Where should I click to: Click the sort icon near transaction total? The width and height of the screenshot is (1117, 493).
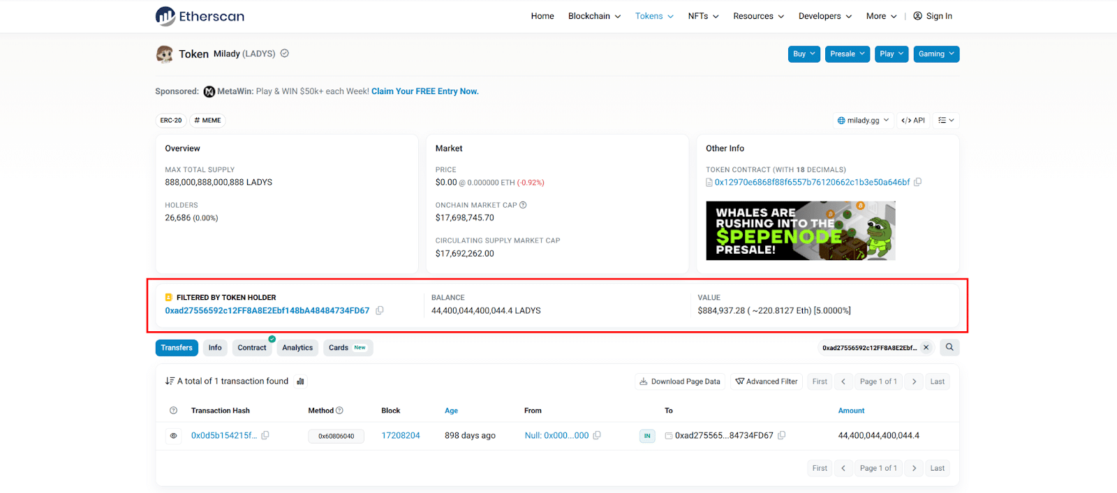[x=170, y=381]
